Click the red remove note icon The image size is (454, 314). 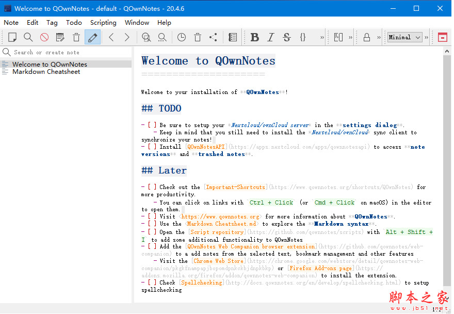44,37
